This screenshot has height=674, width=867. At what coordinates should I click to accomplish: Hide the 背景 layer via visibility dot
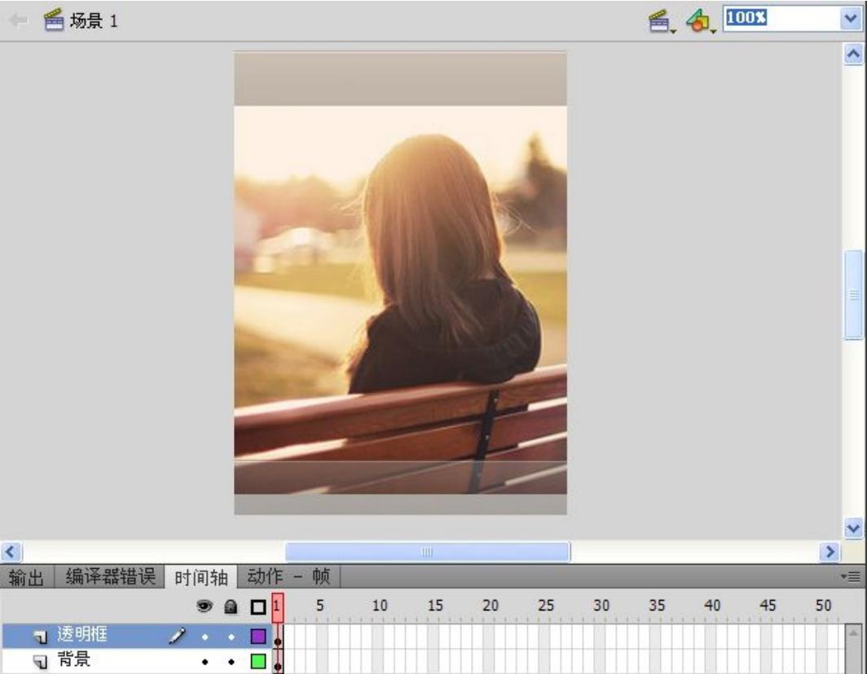(205, 661)
